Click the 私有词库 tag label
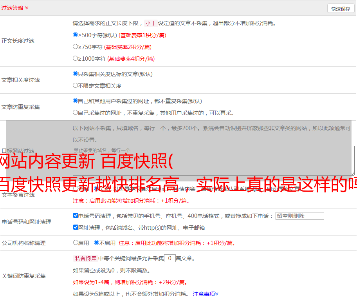 pyautogui.click(x=85, y=258)
